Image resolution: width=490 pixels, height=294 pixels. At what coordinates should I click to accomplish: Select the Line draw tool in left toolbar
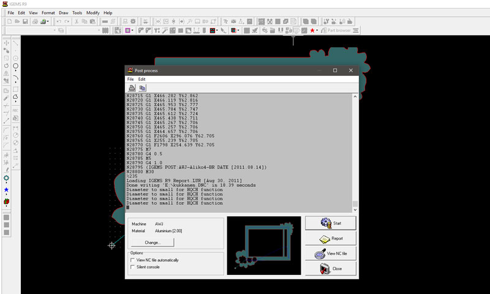click(15, 43)
